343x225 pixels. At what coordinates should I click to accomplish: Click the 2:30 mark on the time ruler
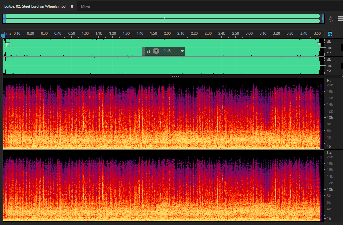(208, 33)
